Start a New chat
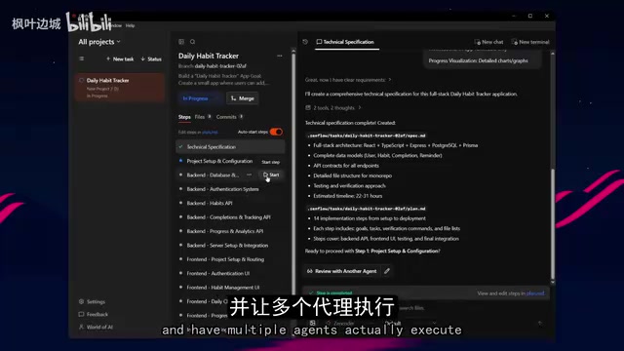624x351 pixels. (488, 42)
